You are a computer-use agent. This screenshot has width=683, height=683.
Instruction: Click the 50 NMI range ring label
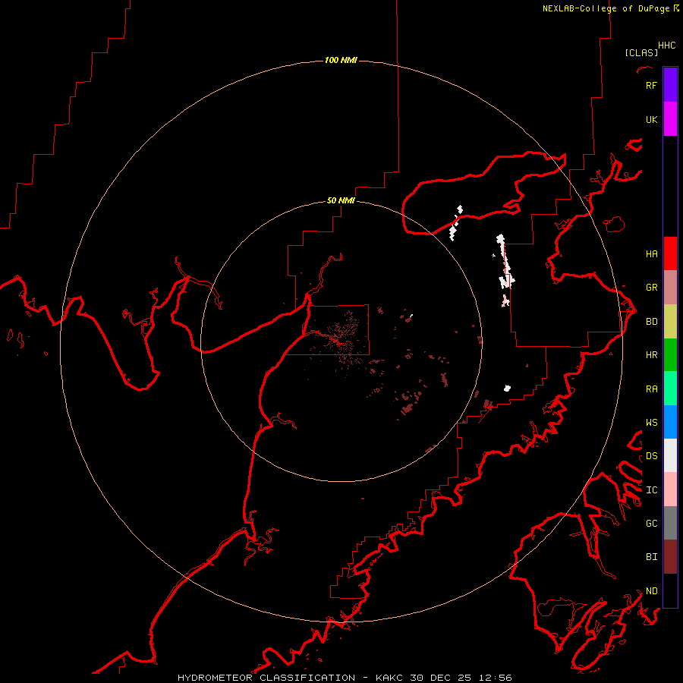(341, 201)
